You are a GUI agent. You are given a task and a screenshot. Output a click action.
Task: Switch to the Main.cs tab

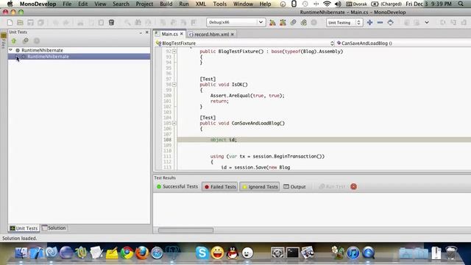[170, 34]
